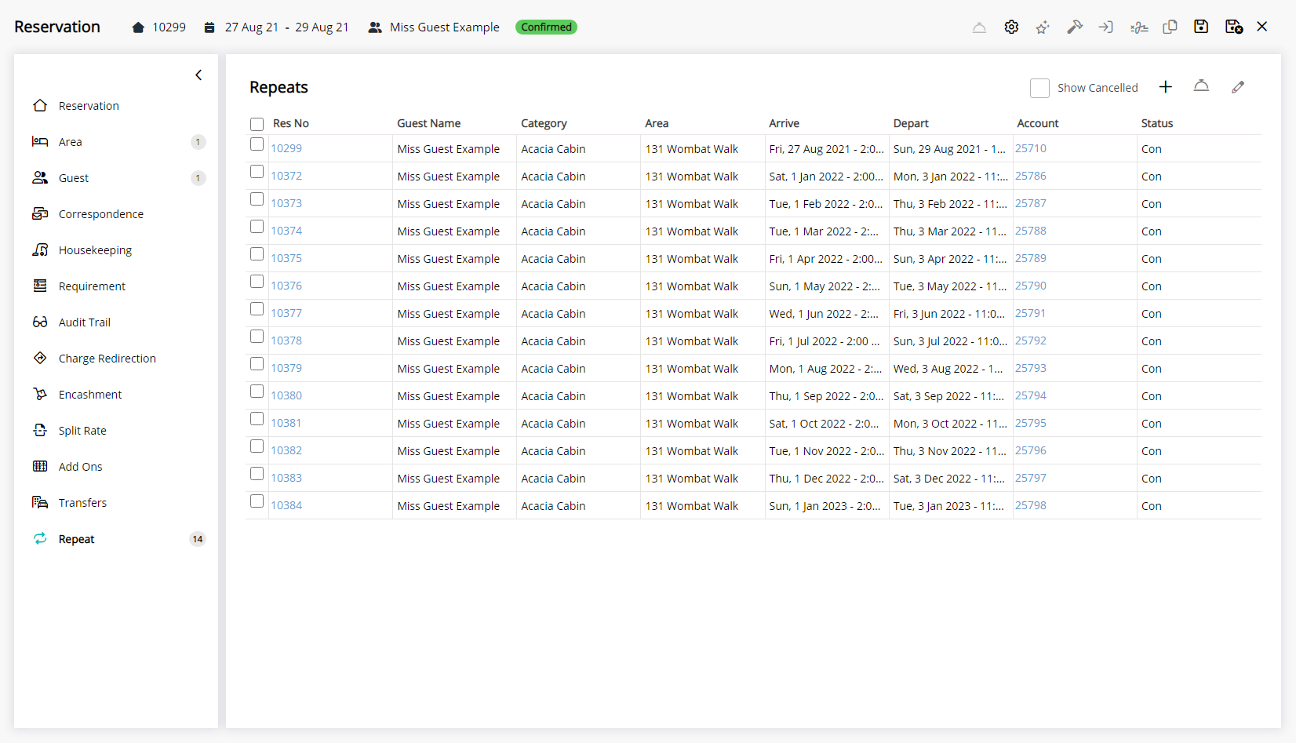Open account link 25710
This screenshot has height=743, width=1296.
(x=1031, y=148)
